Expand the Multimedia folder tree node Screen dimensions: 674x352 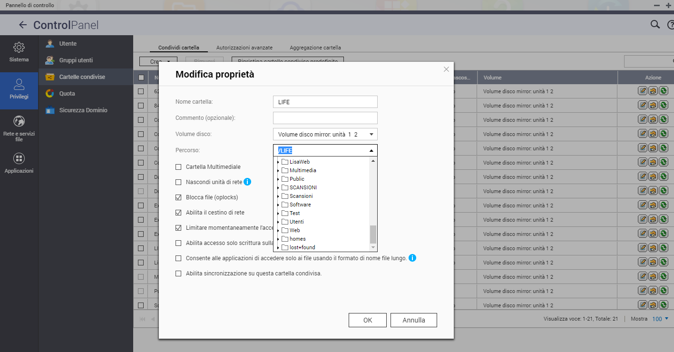tap(278, 170)
